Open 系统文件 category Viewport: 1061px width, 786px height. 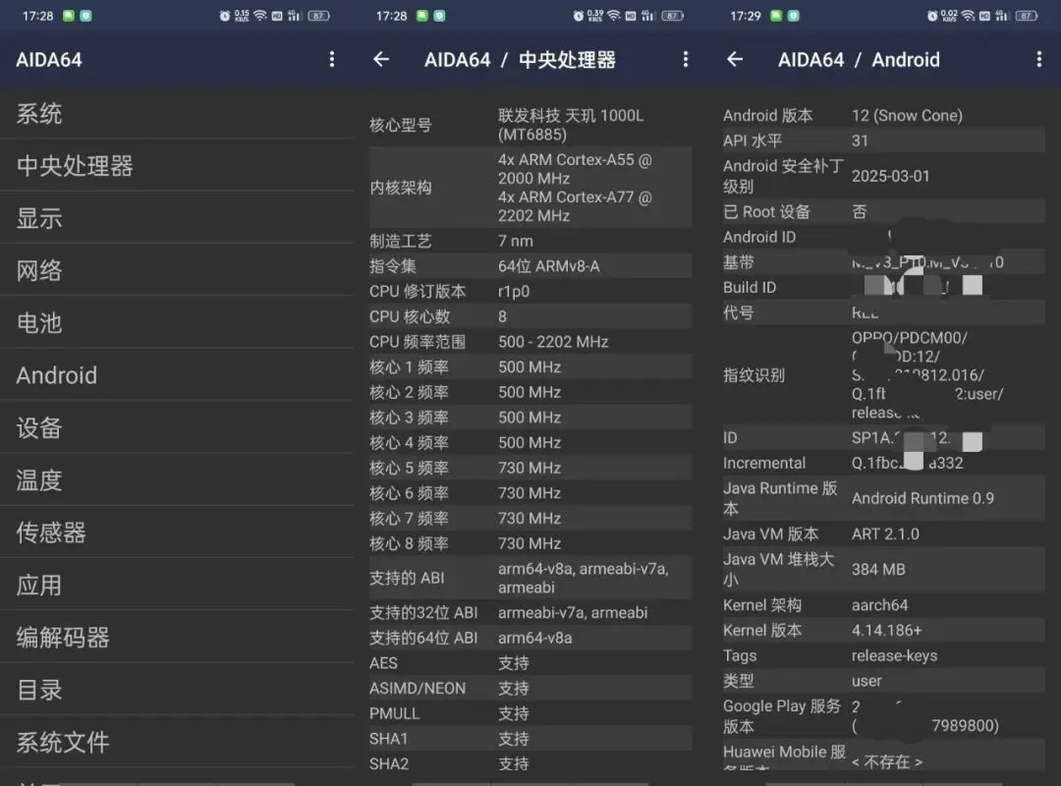(x=177, y=743)
